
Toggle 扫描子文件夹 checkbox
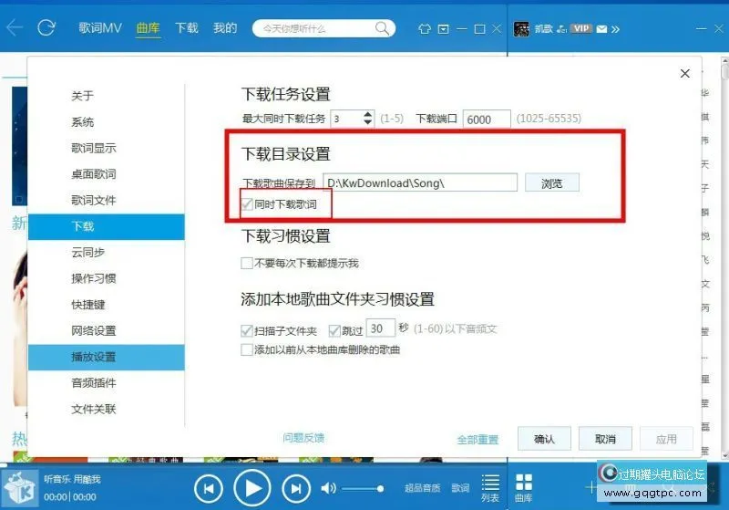pyautogui.click(x=247, y=331)
